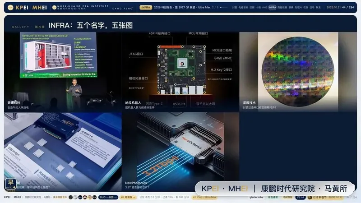Click the 订阅报告 link in footer
The width and height of the screenshot is (361, 203).
287,197
